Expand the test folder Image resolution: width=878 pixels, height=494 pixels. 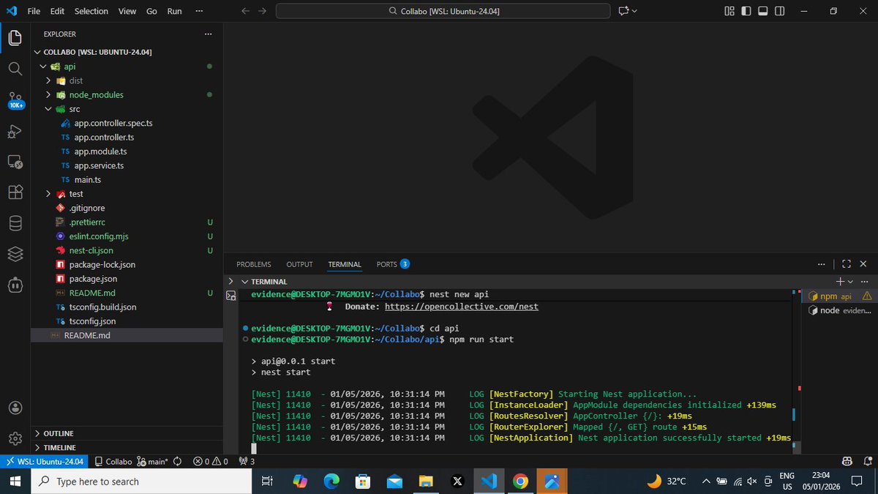click(x=48, y=194)
